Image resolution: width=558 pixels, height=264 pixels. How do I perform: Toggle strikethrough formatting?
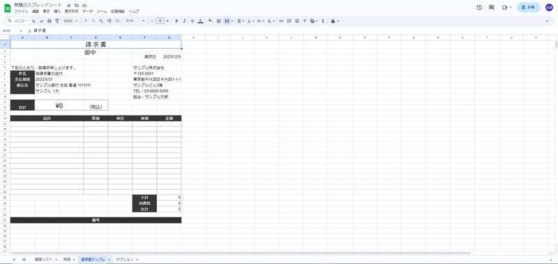pyautogui.click(x=193, y=21)
